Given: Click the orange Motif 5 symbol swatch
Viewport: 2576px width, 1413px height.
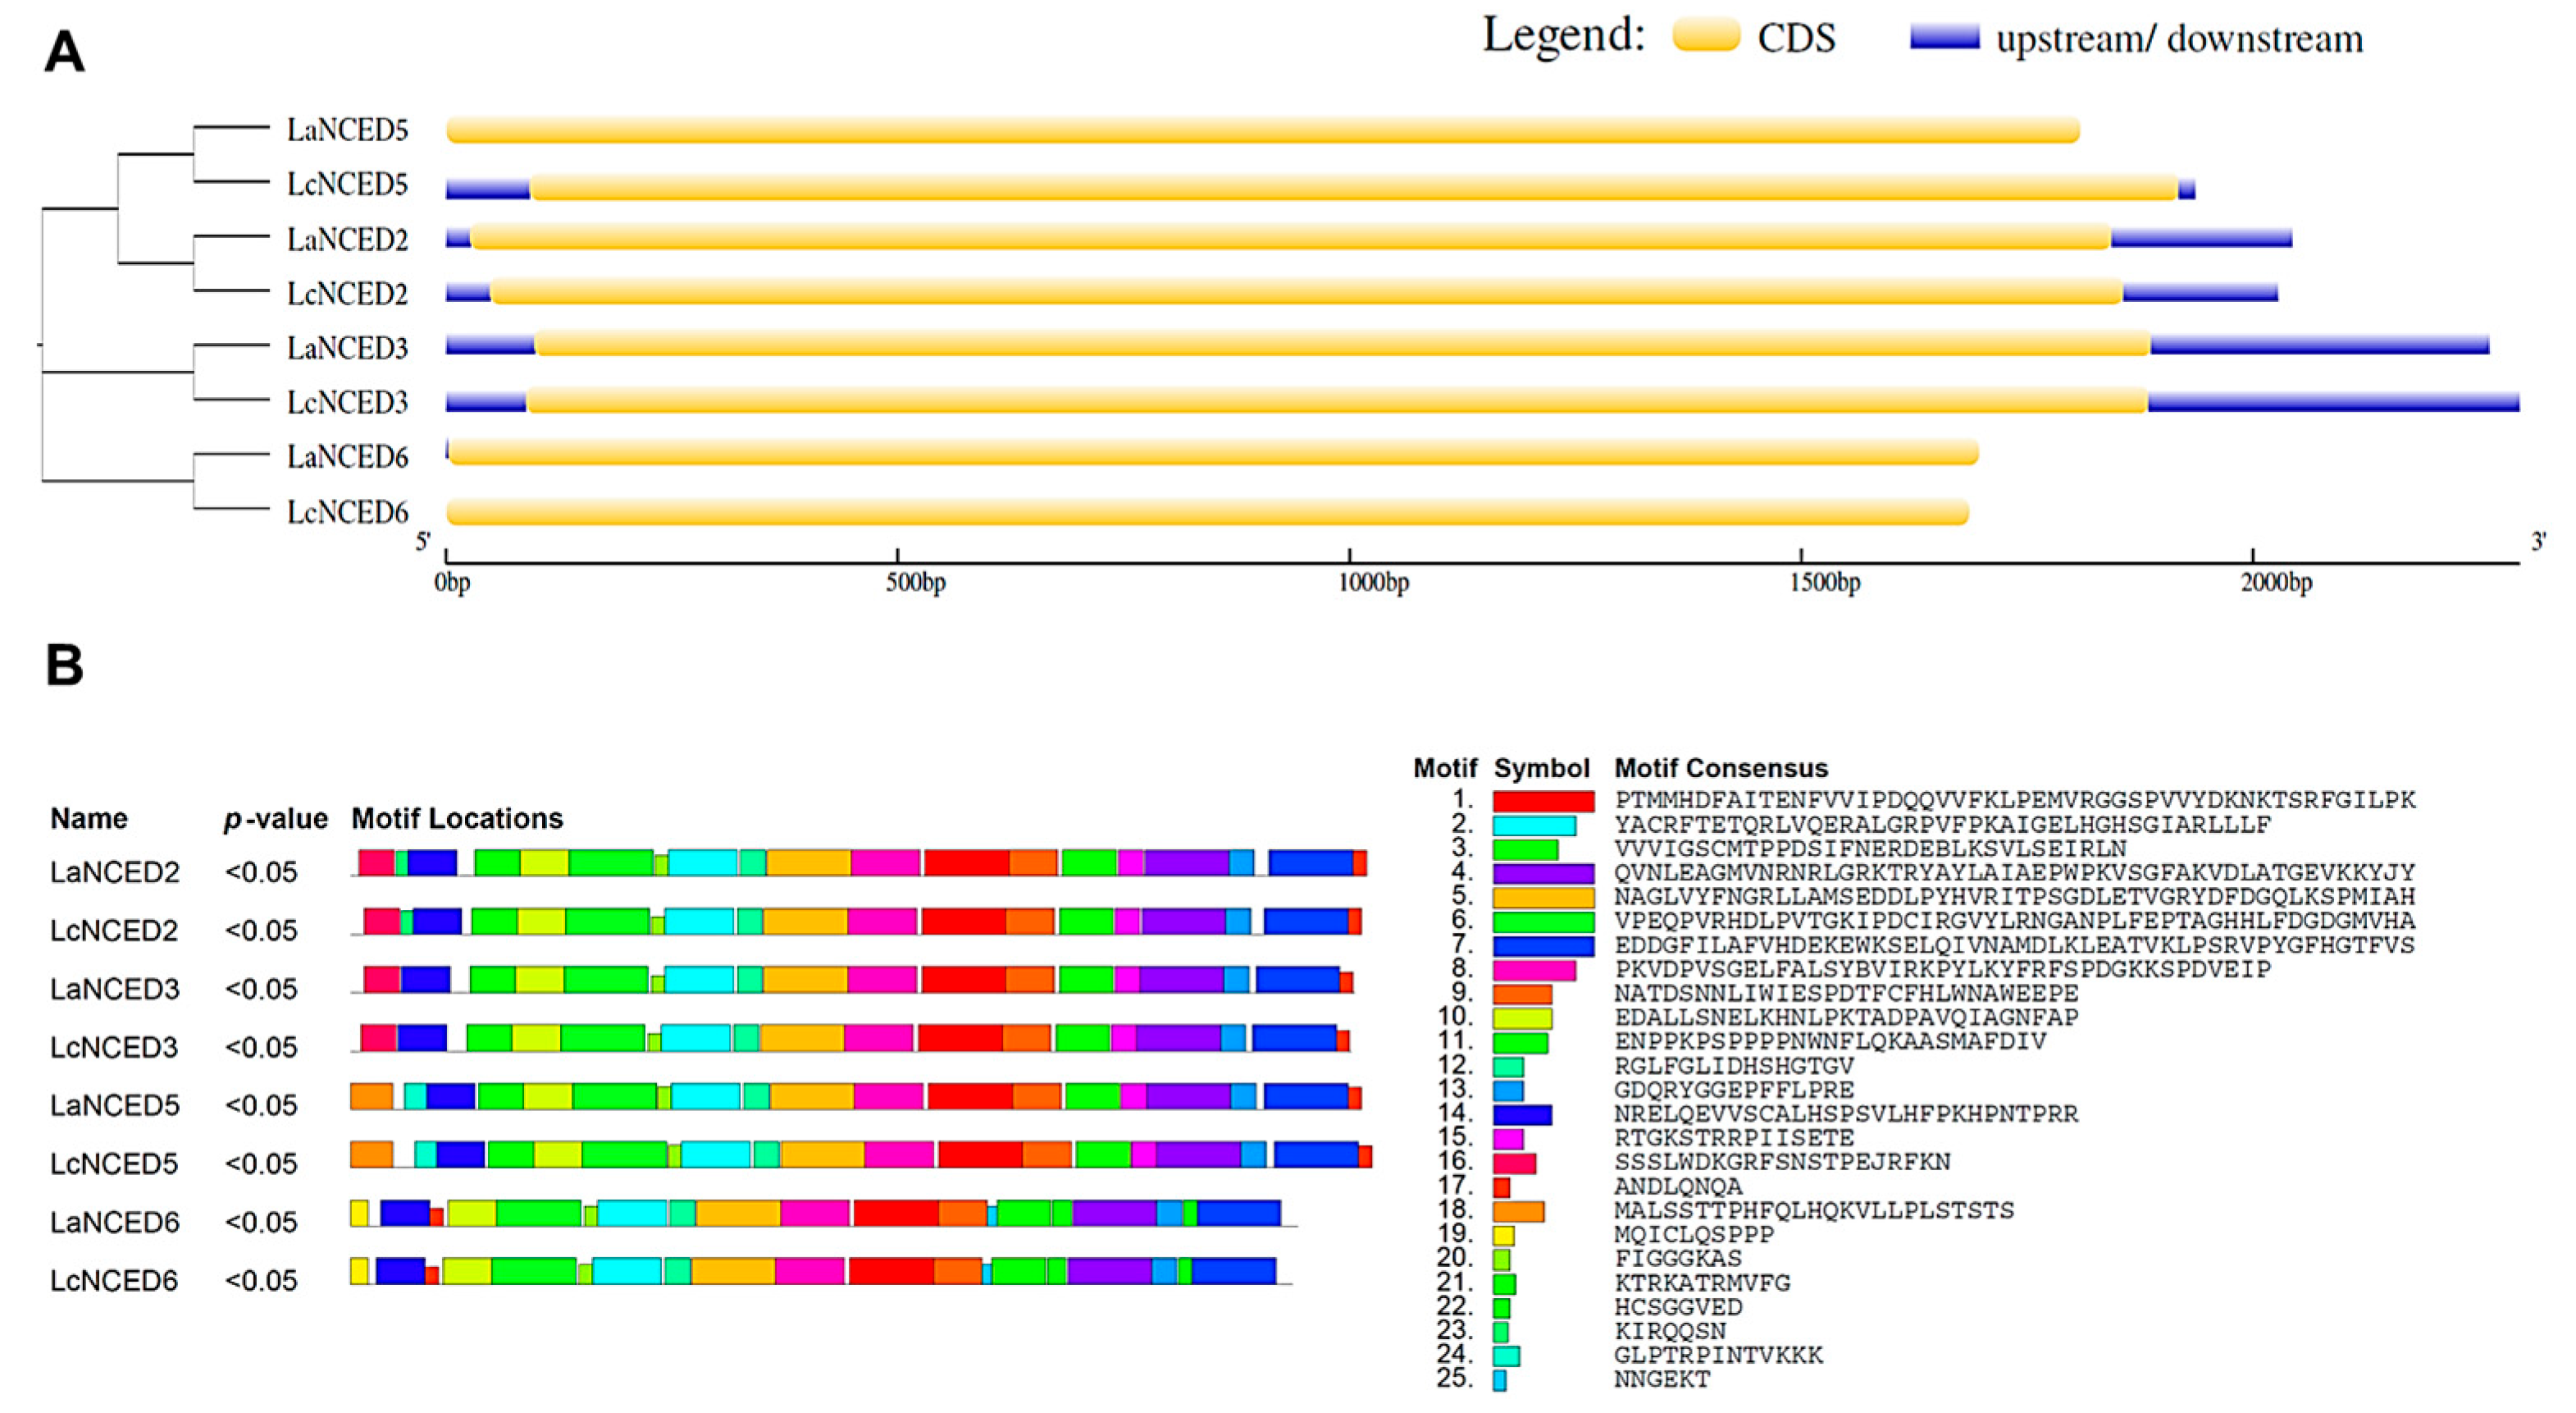Looking at the screenshot, I should 1543,898.
